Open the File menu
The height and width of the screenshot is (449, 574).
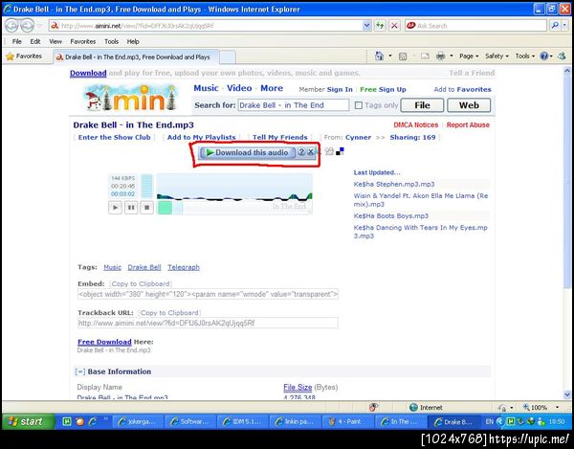[17, 41]
